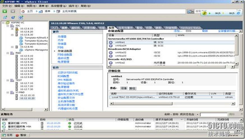
Task: Click the four-squares new vApp toolbar icon
Action: 21,17
